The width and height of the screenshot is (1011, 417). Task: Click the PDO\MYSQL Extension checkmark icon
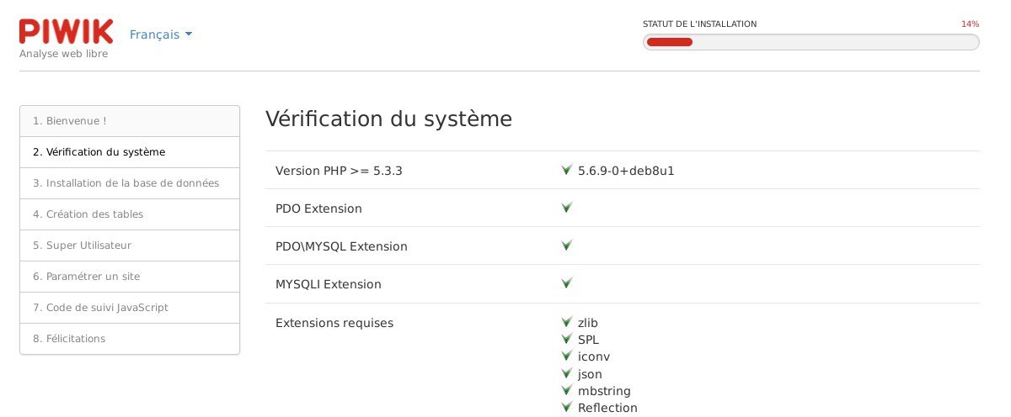pos(567,245)
